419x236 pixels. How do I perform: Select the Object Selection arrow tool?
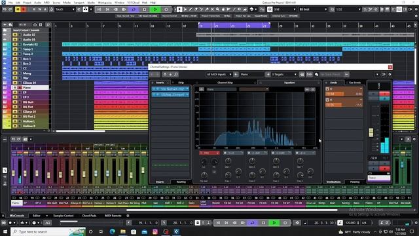click(x=179, y=9)
